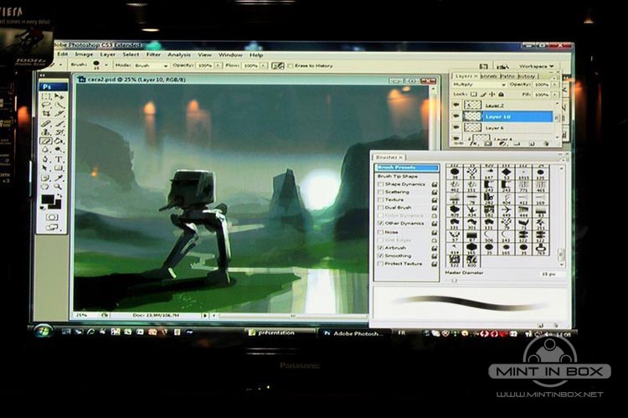Open the Multiply blend mode dropdown
Viewport: 628px width, 418px height.
(479, 85)
